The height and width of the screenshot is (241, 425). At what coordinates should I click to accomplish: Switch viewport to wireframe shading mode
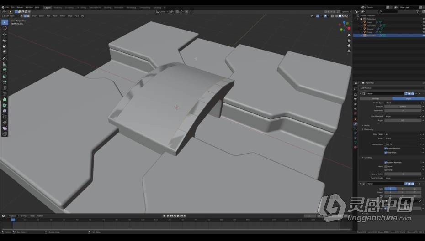(337, 16)
